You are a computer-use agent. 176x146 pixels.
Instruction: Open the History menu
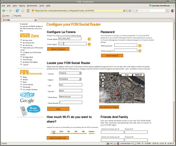click(22, 5)
